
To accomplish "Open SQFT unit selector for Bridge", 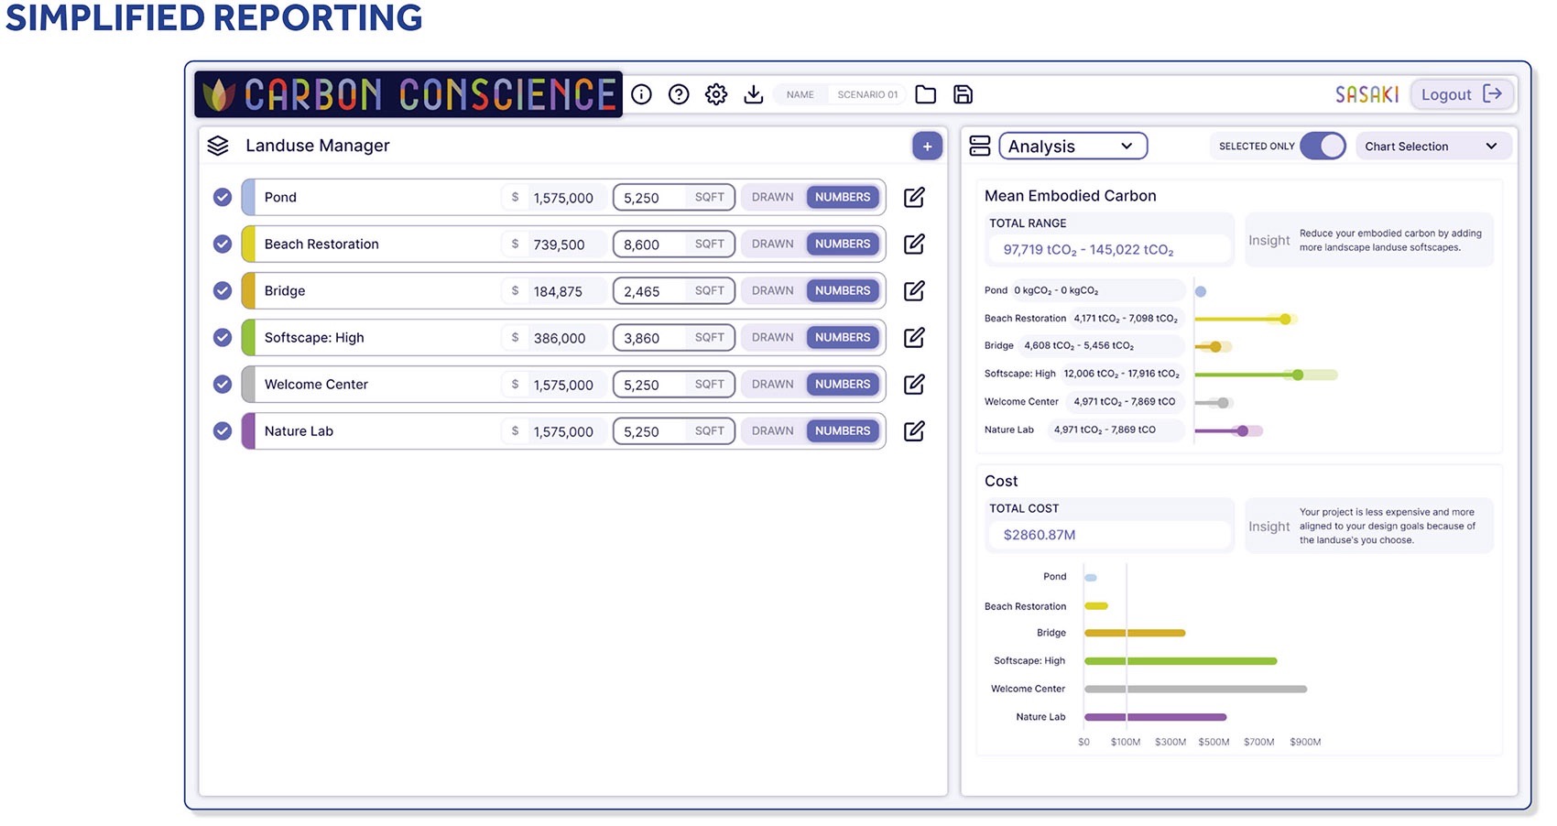I will click(709, 290).
